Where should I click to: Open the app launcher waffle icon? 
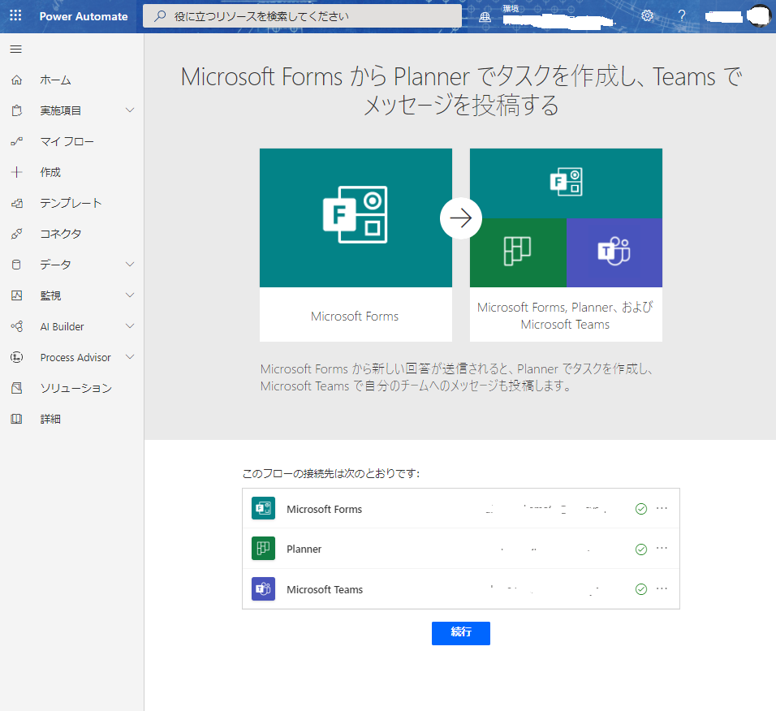pos(16,16)
